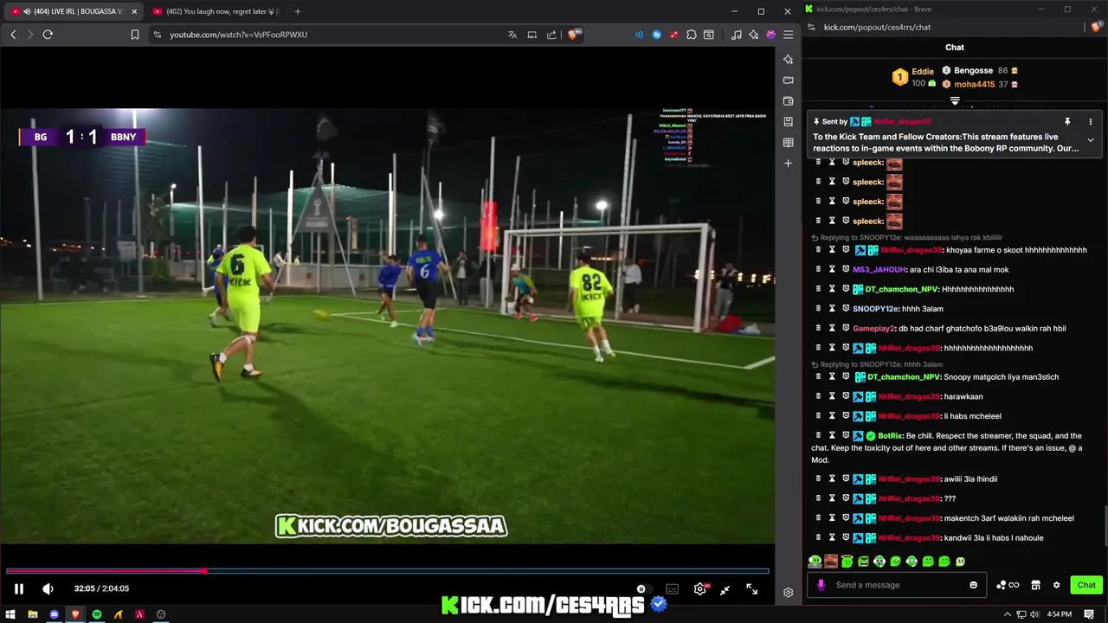Screen dimensions: 1108x623
Task: Open the extensions puzzle menu
Action: (x=692, y=35)
